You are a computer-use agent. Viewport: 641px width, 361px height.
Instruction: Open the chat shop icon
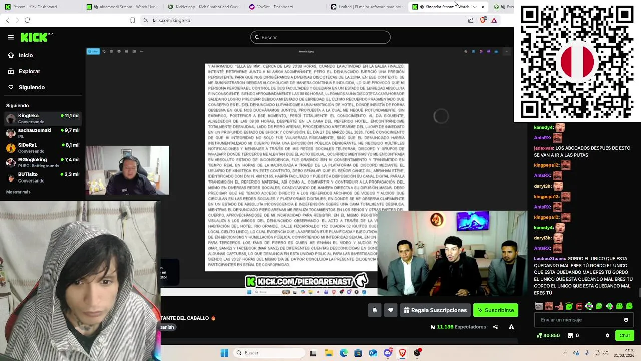tap(570, 335)
